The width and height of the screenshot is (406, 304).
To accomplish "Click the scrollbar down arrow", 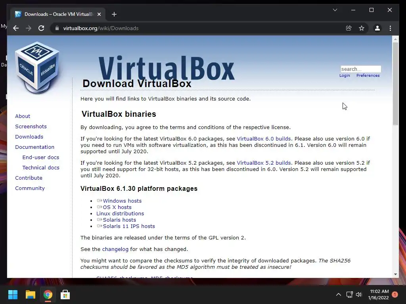I will tap(395, 274).
